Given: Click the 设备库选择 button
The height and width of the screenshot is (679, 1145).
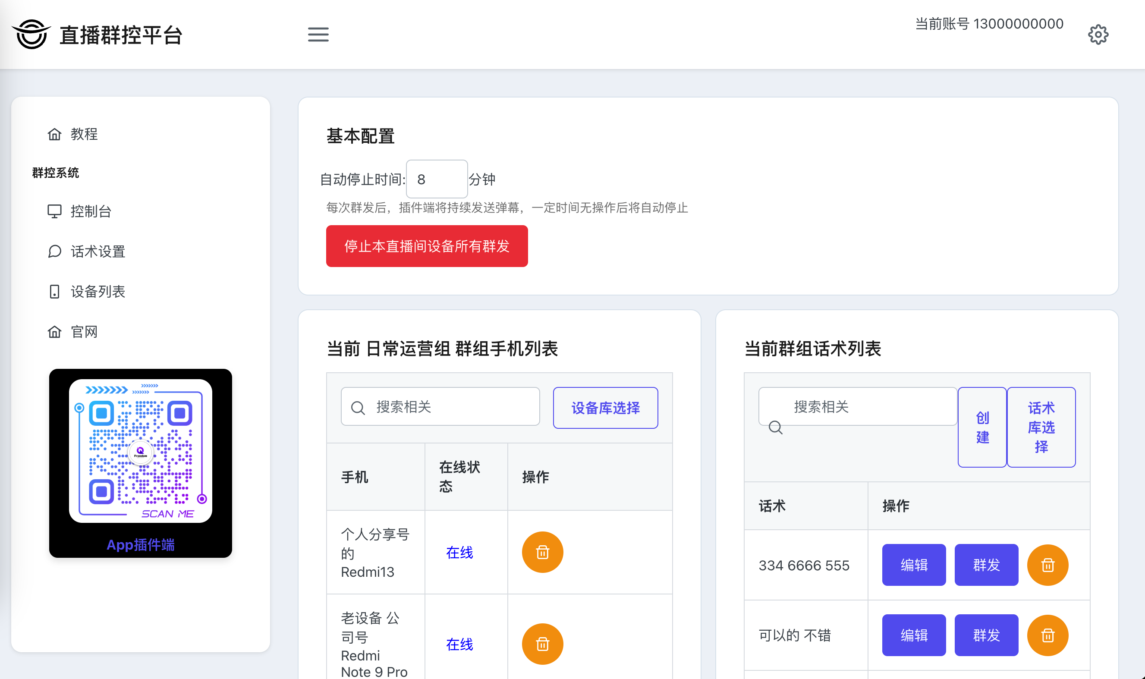Looking at the screenshot, I should (606, 408).
